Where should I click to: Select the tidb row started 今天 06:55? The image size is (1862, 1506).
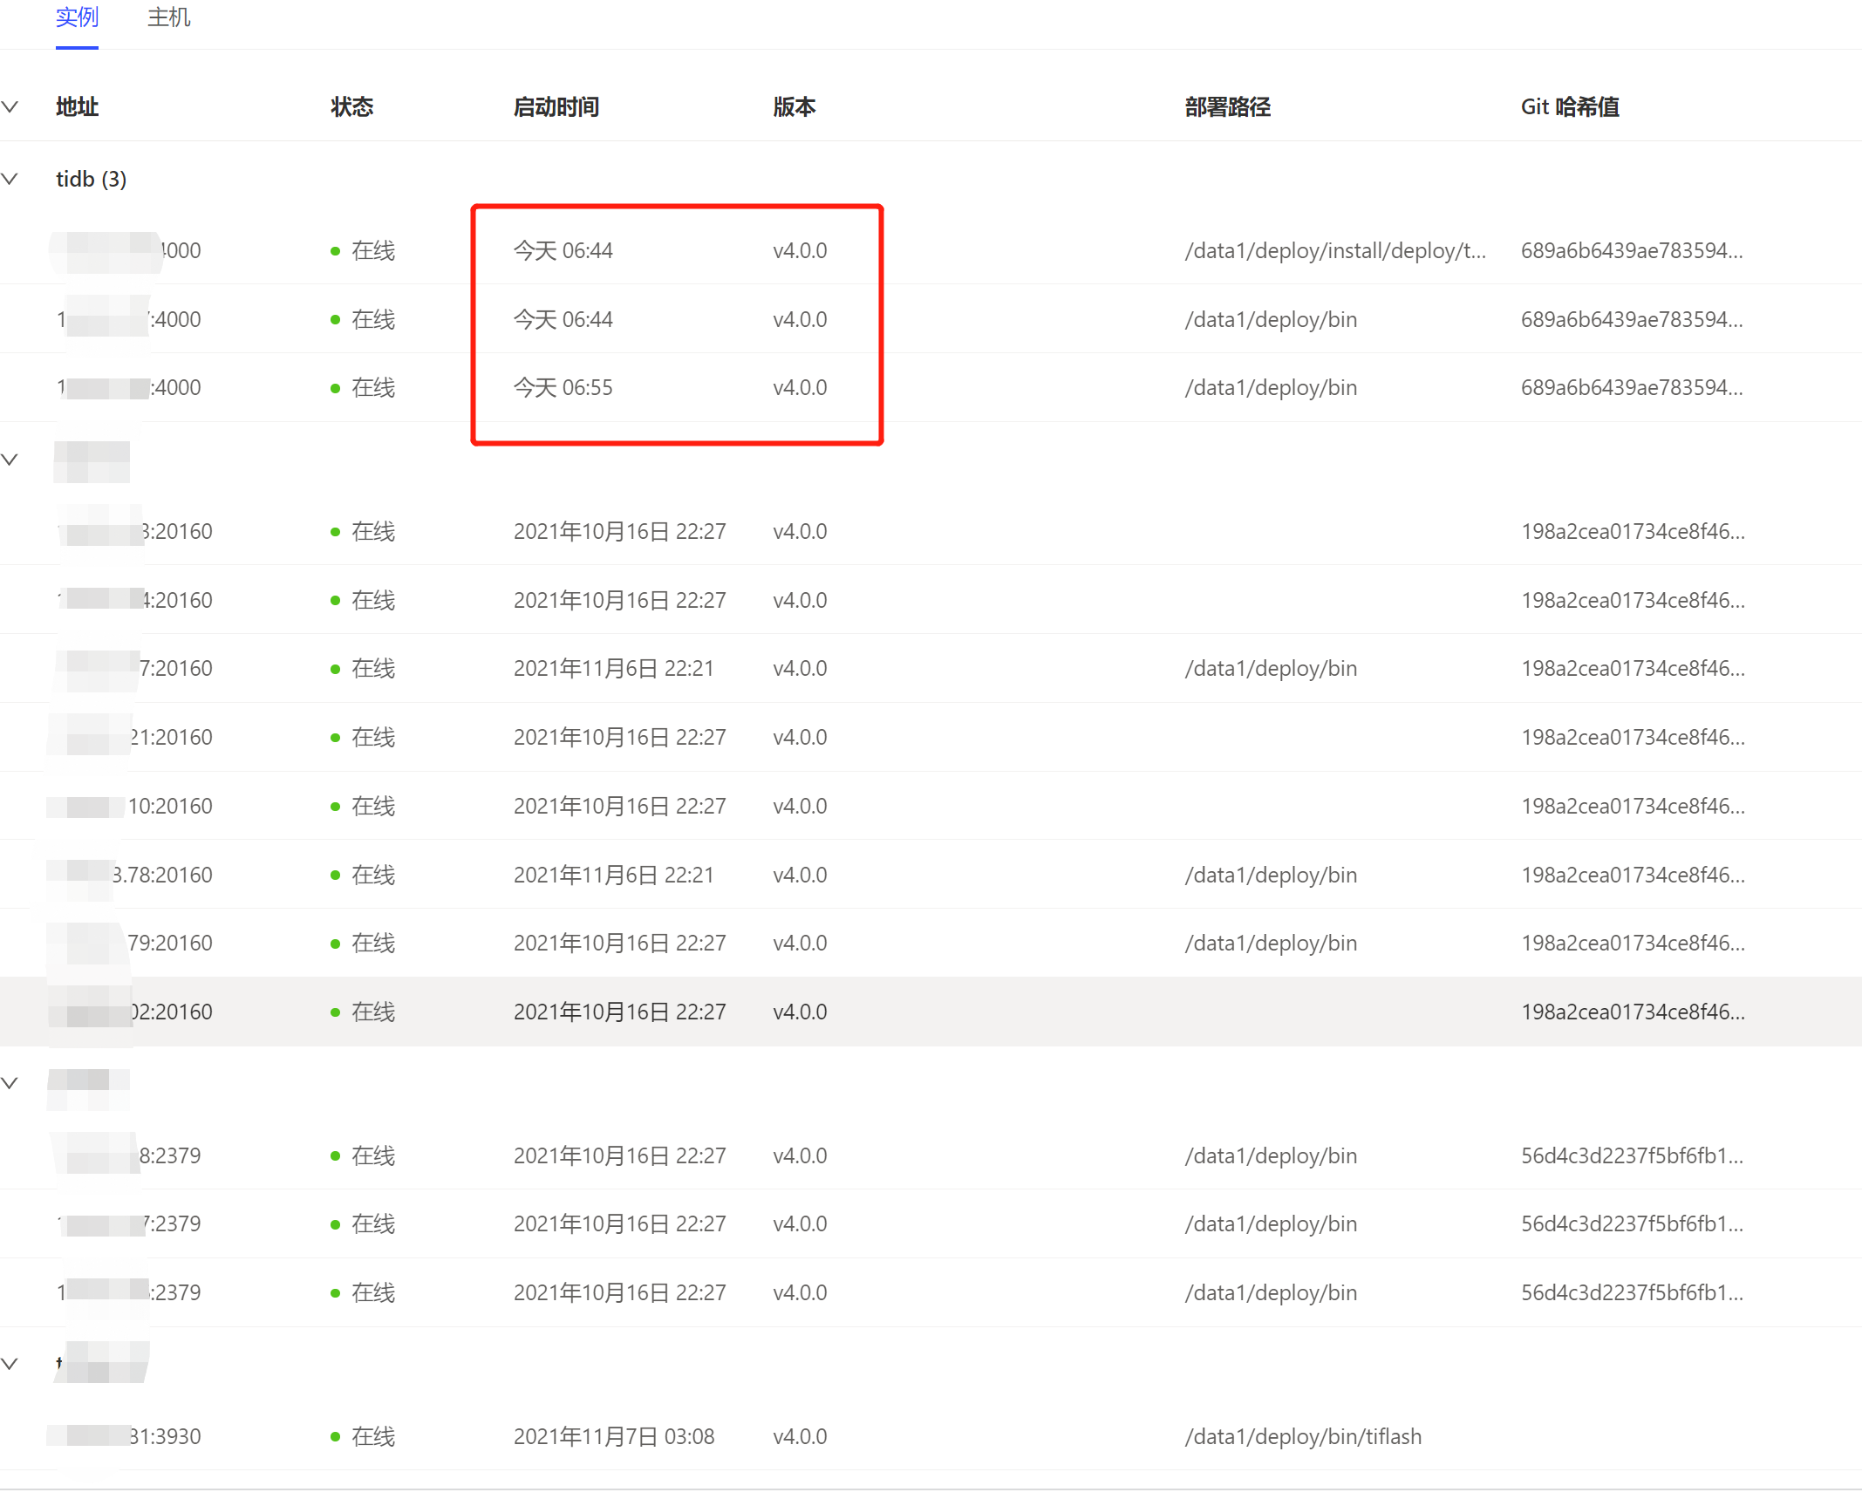click(563, 387)
